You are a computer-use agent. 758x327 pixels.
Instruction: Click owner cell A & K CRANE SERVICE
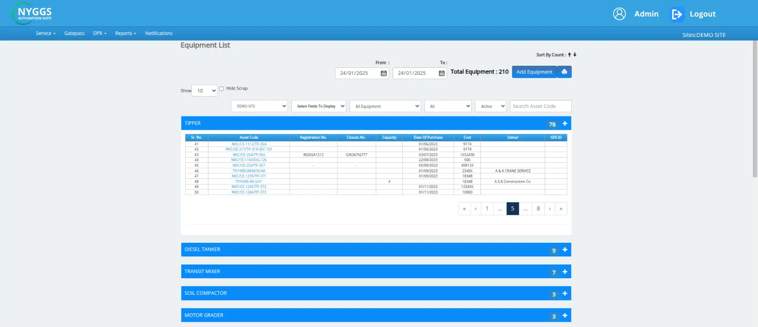[x=513, y=171]
